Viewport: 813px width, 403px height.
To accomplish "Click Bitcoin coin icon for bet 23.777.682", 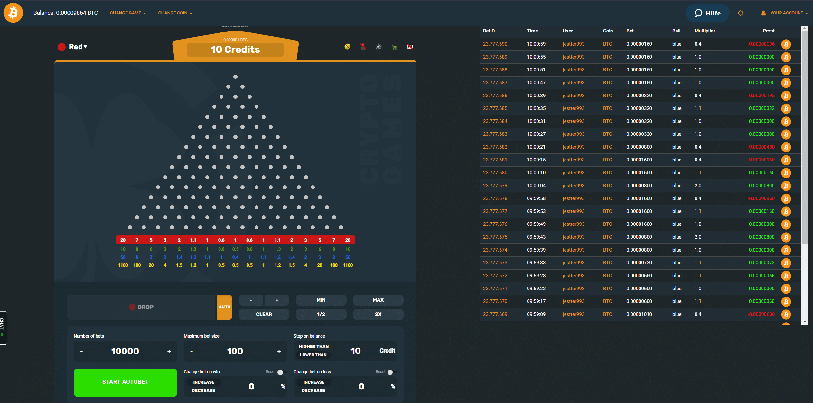I will tap(786, 147).
